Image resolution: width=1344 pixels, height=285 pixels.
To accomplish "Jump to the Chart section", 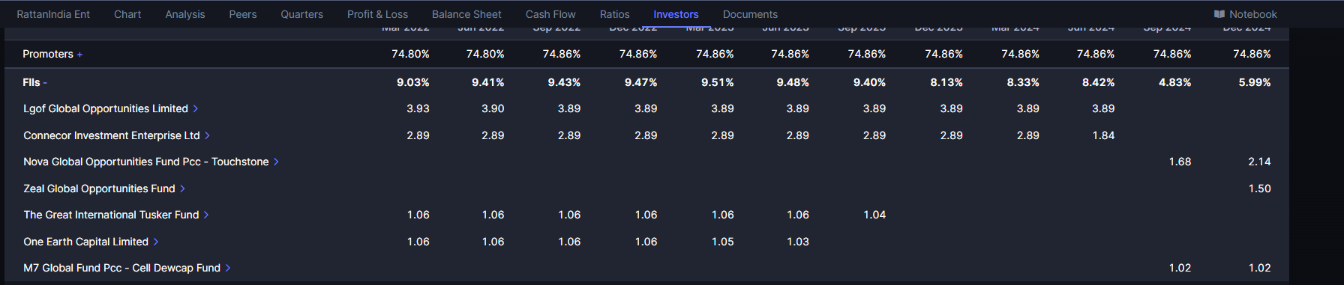I will tap(127, 14).
